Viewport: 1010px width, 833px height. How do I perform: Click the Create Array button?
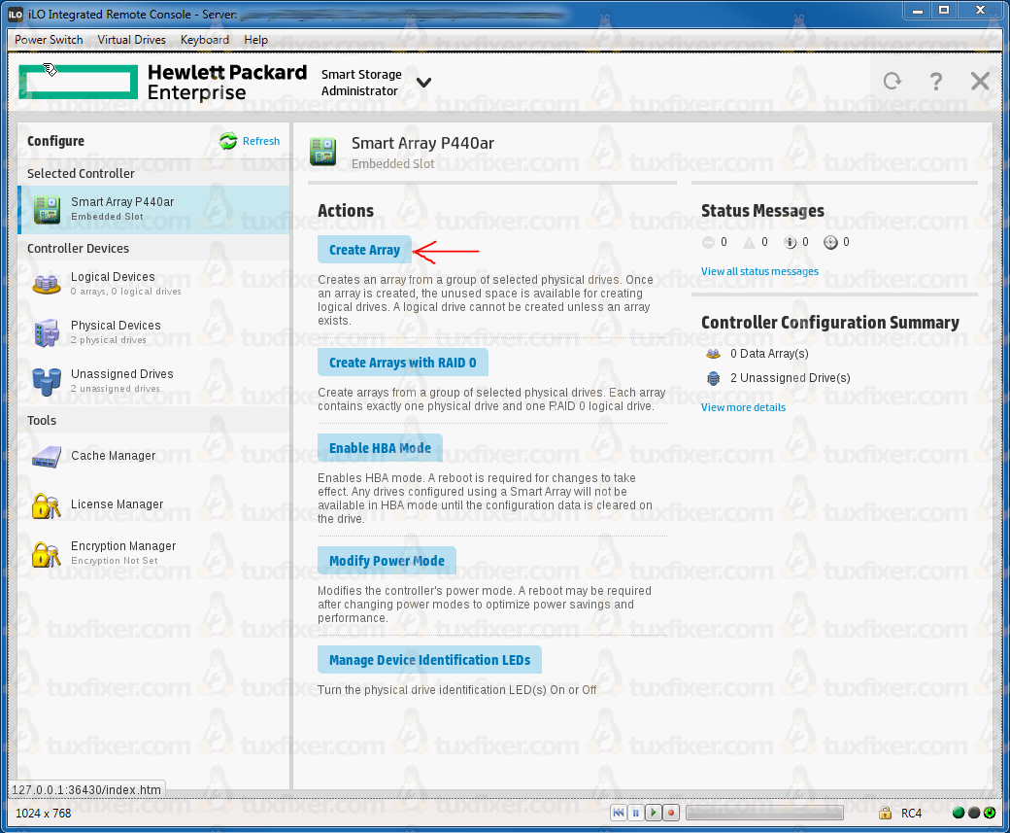(x=364, y=250)
